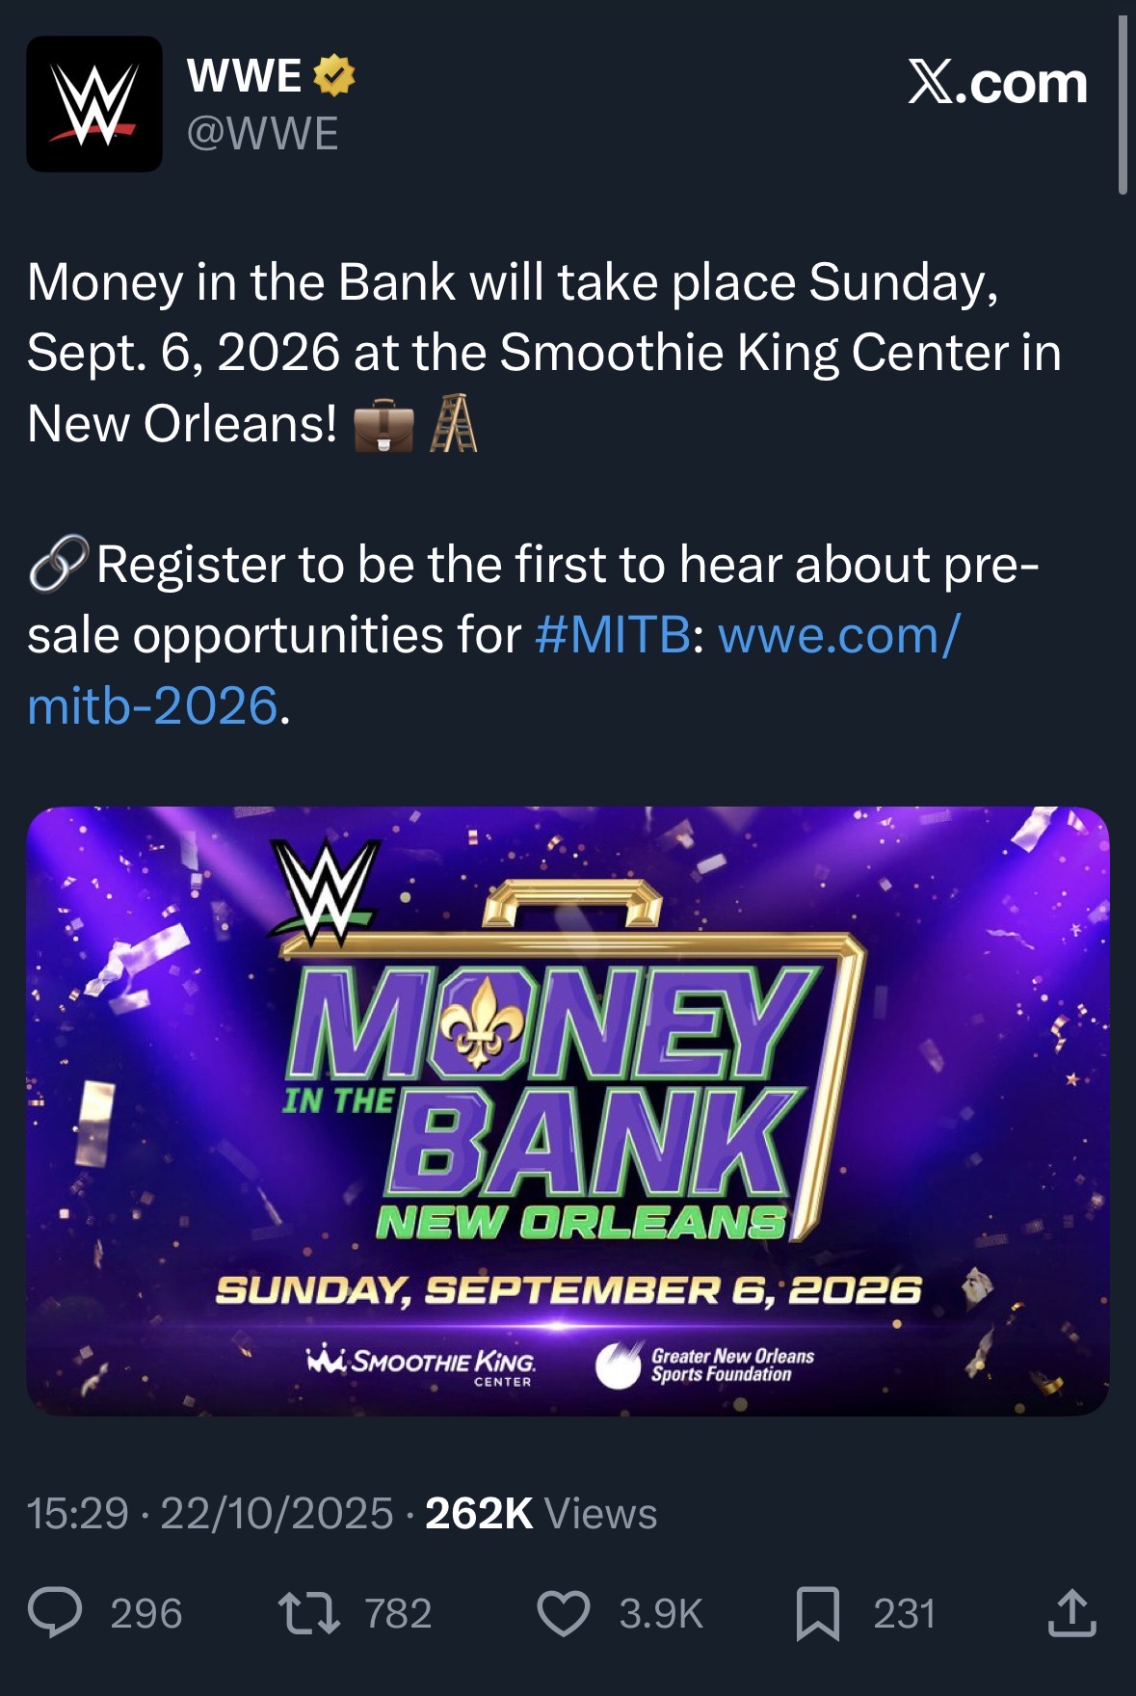Click the Smoothie King Center logo in the poster
The image size is (1136, 1696).
point(422,1363)
